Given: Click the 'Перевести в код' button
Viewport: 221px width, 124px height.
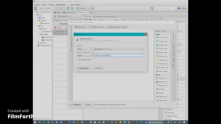Looking at the screenshot, I should click(x=97, y=27).
